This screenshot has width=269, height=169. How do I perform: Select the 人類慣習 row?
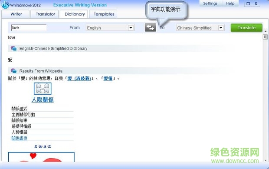click(x=43, y=132)
